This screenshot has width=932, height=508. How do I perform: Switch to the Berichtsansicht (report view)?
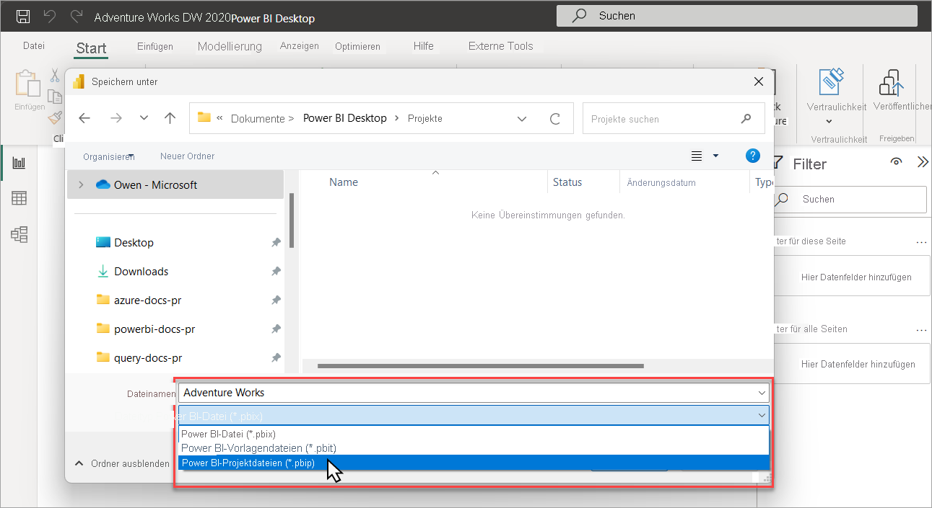(19, 161)
